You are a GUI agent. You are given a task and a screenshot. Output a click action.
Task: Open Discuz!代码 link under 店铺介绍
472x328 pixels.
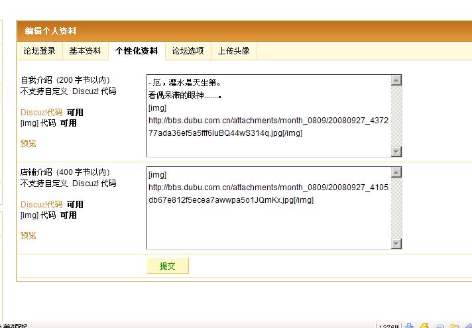point(42,205)
